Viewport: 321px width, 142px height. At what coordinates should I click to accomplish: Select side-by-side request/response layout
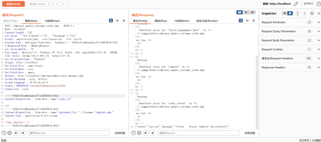(x=240, y=12)
